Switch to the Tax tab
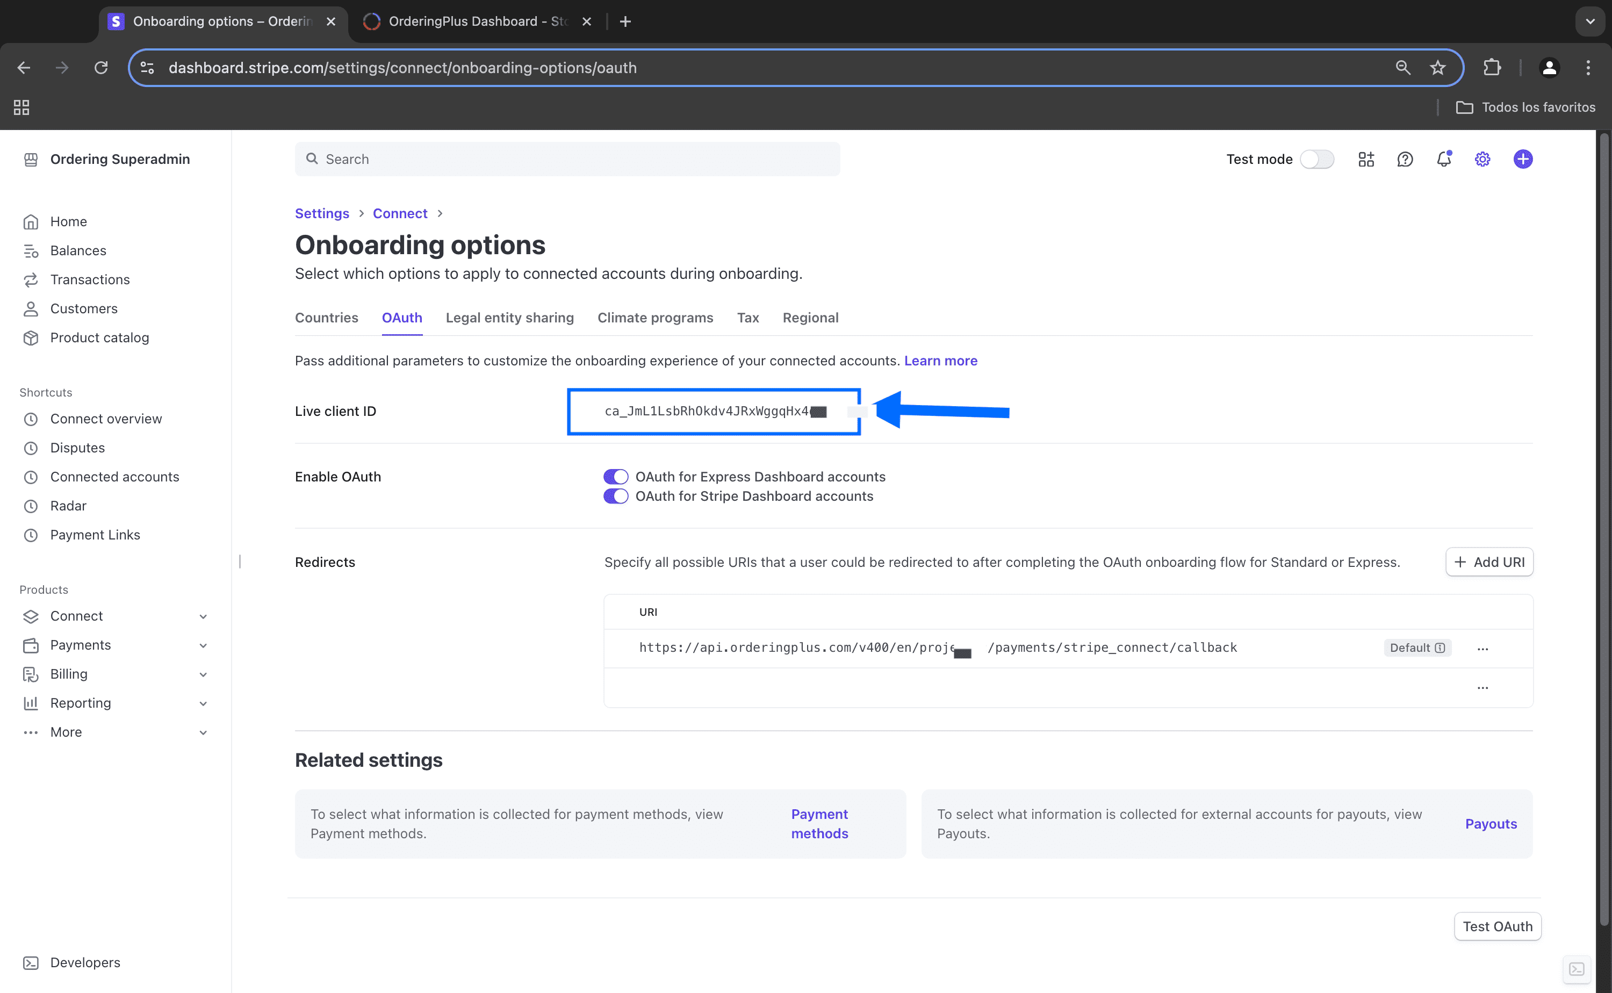The width and height of the screenshot is (1612, 993). tap(747, 317)
